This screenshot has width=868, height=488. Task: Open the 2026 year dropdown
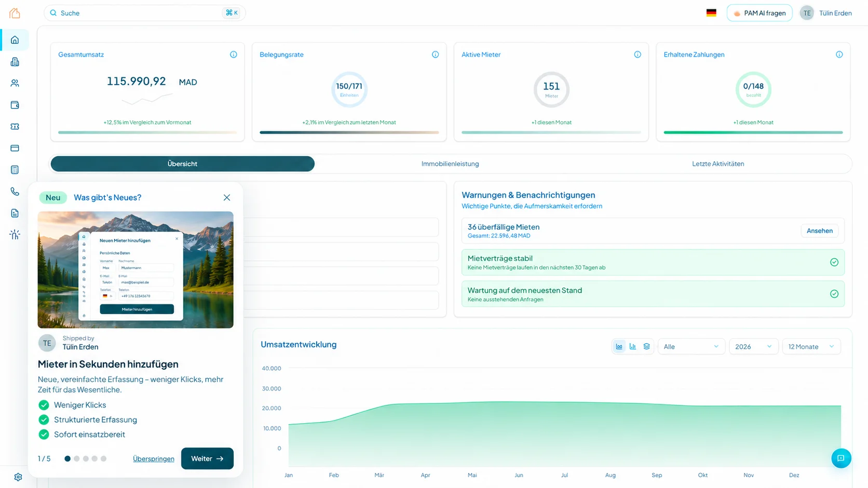753,346
